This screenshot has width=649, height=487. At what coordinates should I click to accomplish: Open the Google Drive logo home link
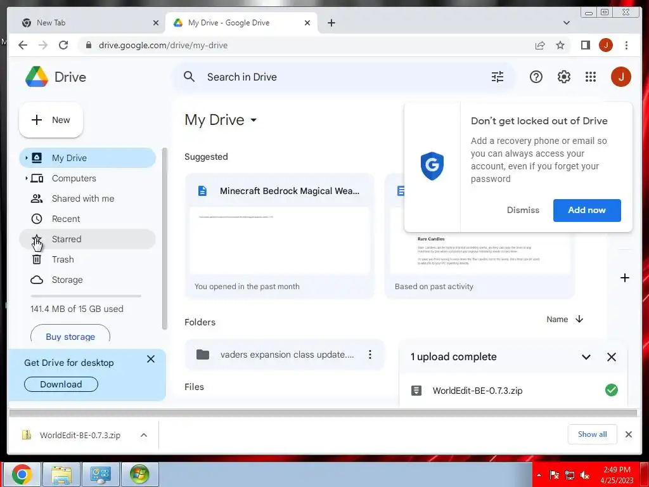pos(56,77)
